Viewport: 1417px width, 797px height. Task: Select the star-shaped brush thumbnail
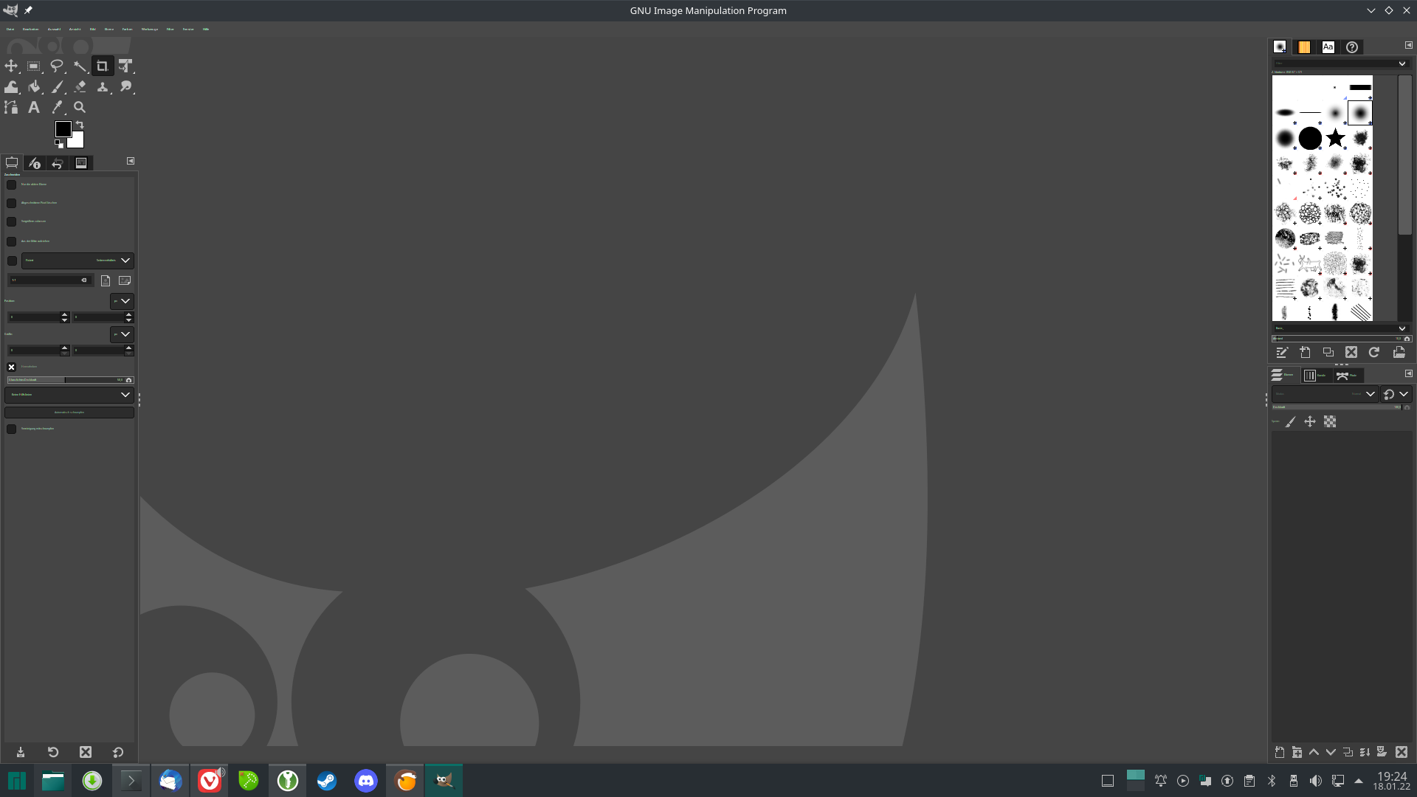point(1335,138)
